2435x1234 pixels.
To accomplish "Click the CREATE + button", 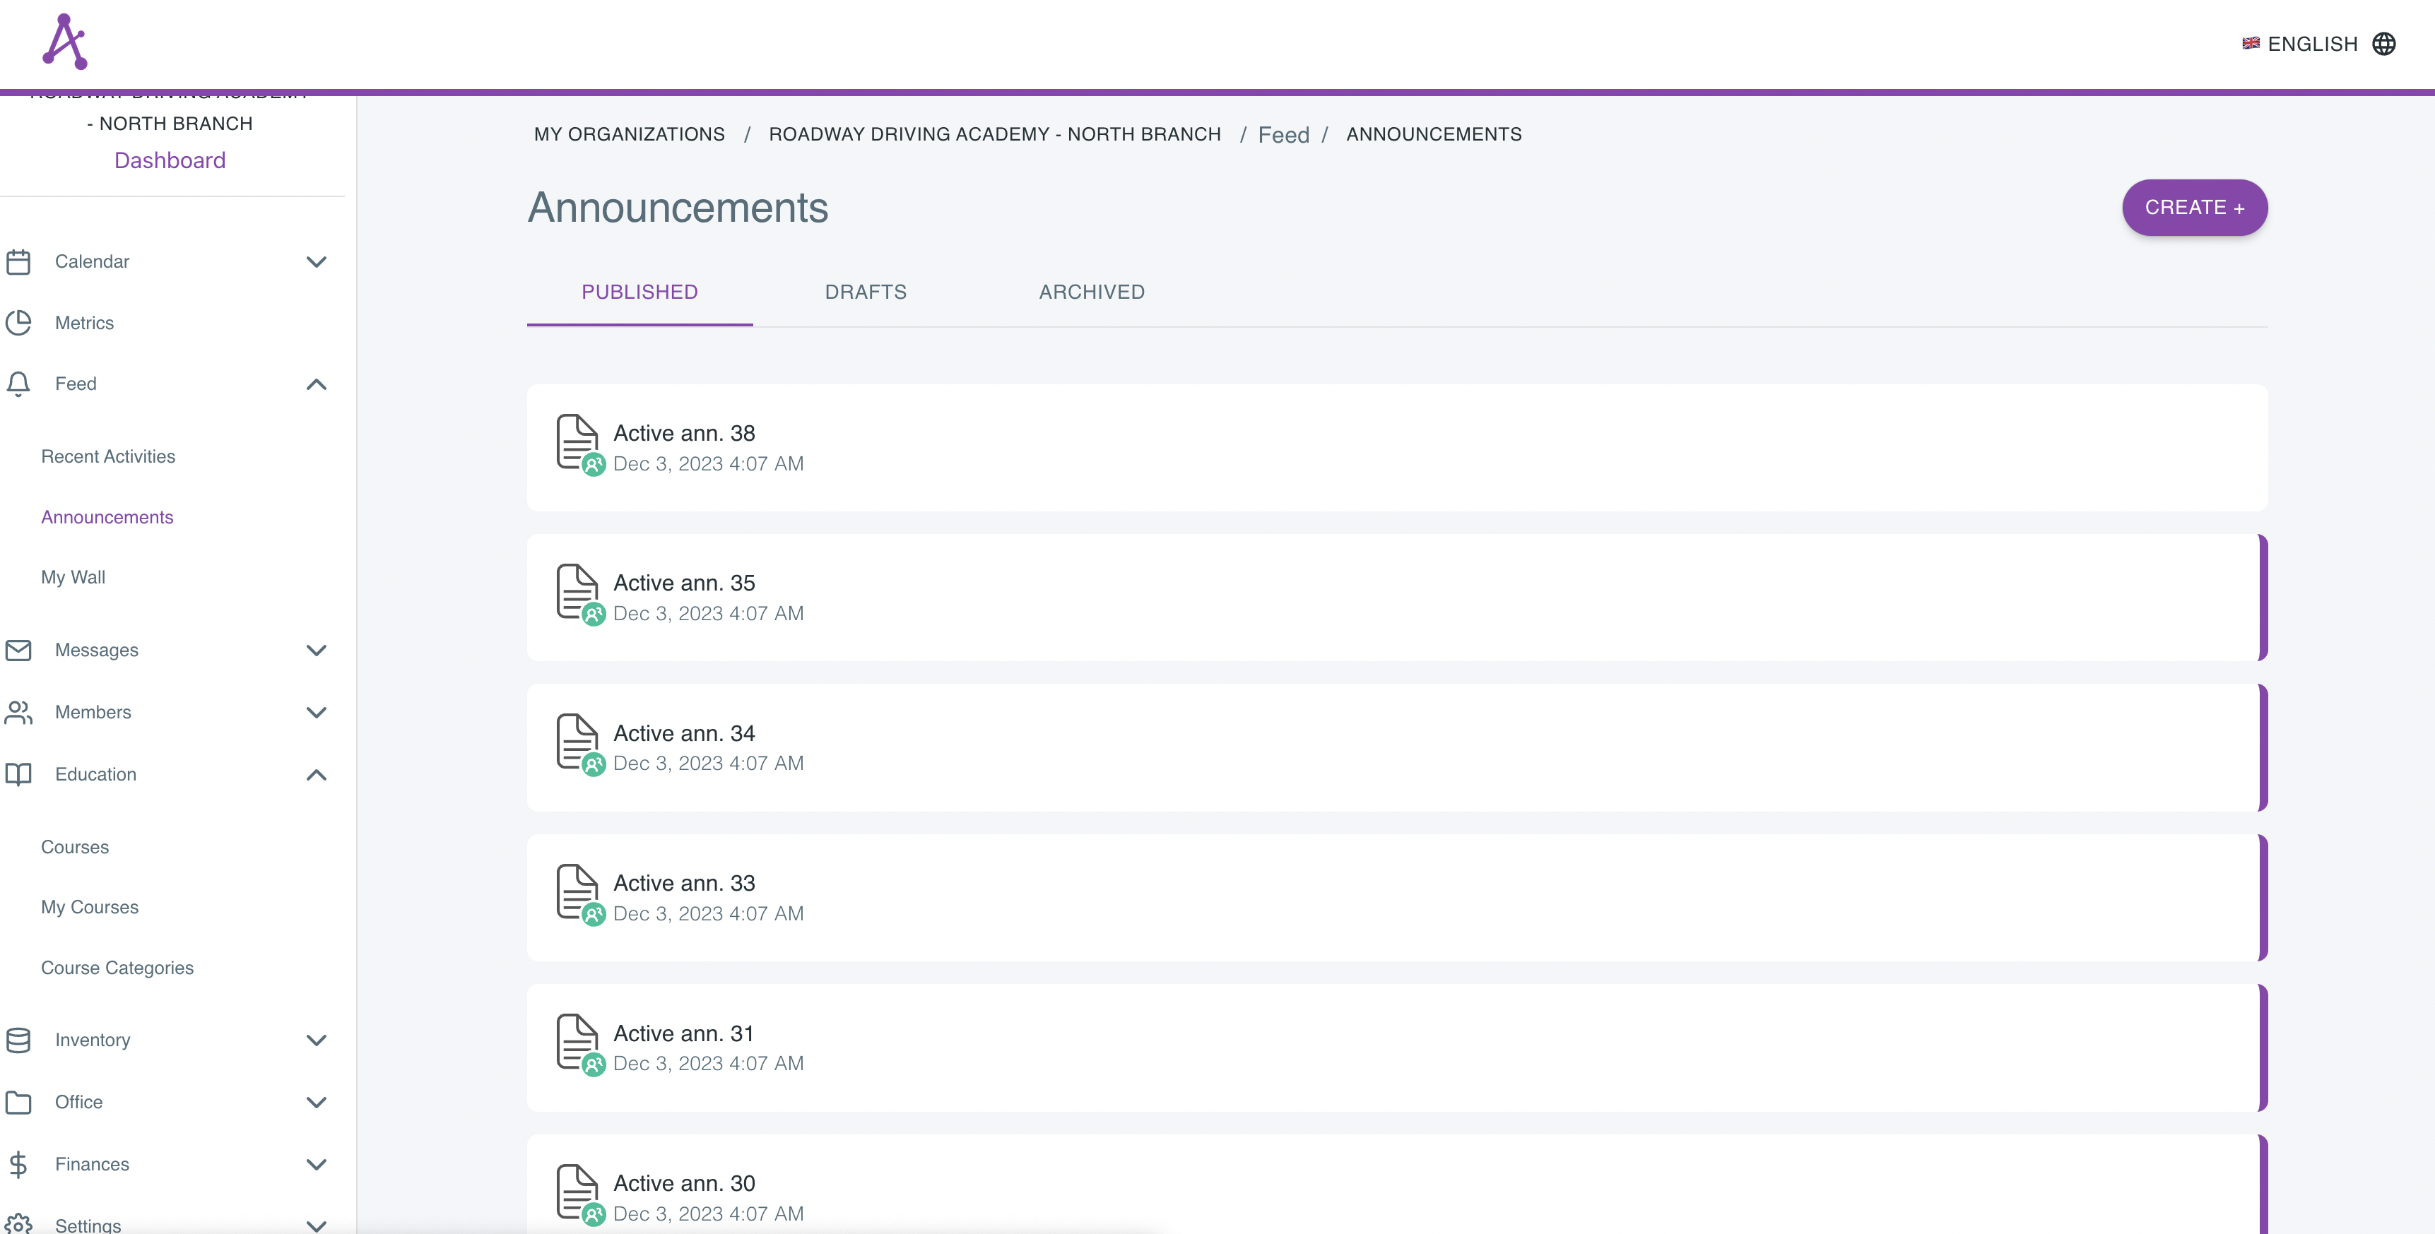I will pos(2194,207).
